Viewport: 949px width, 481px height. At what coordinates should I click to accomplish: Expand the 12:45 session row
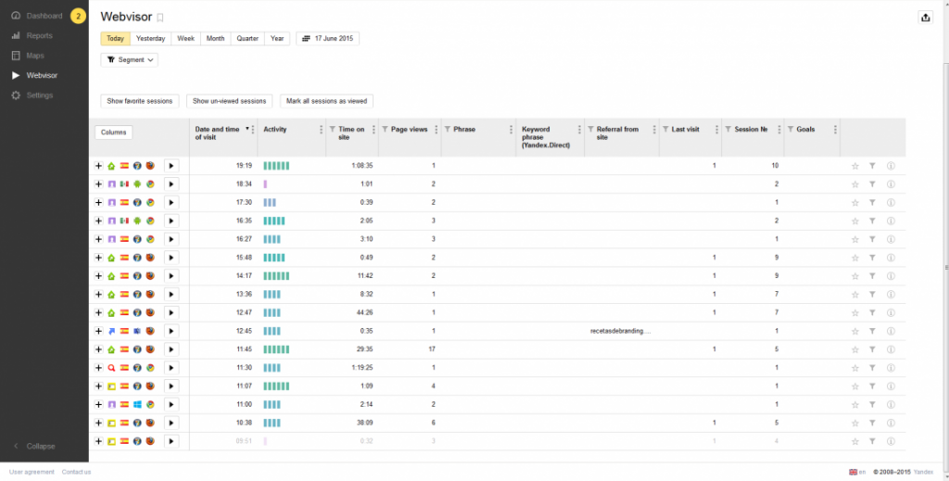(x=98, y=331)
